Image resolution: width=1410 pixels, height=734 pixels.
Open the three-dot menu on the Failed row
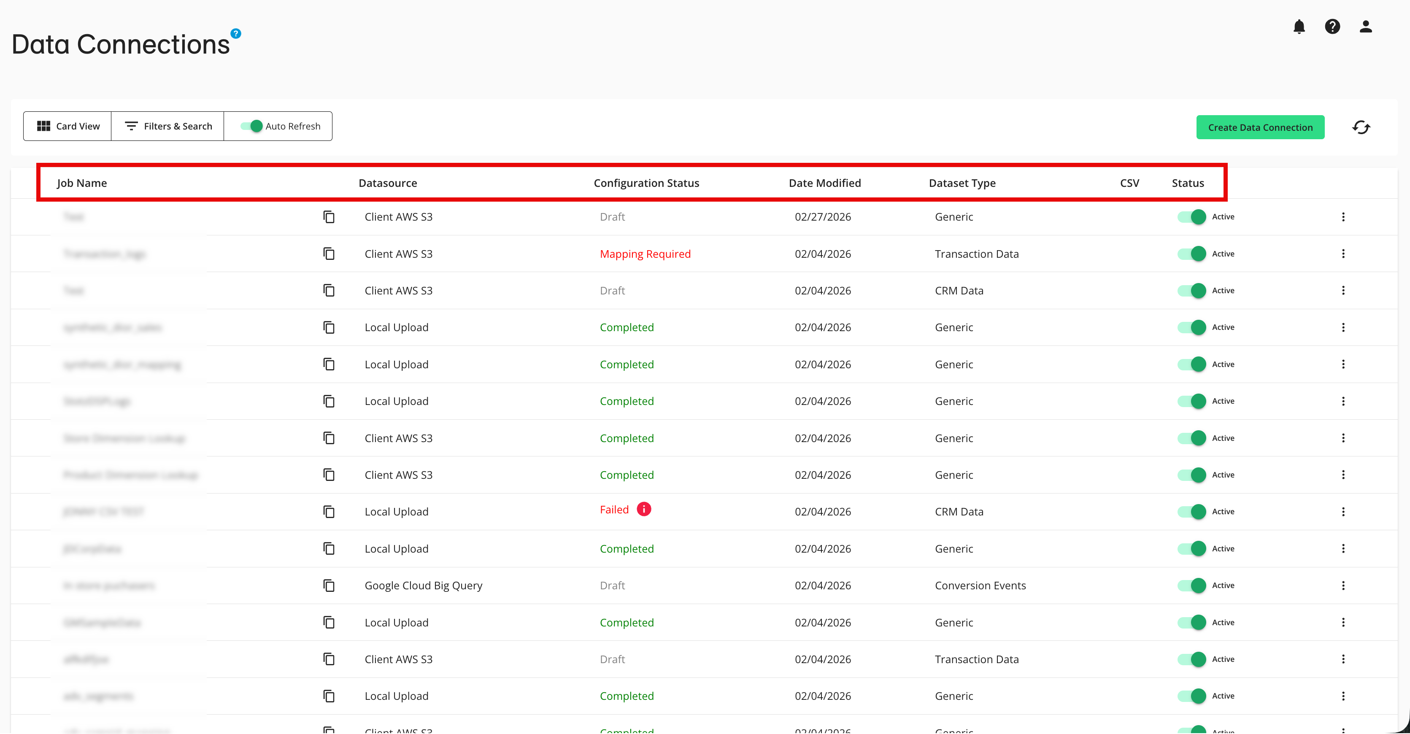[x=1344, y=511]
